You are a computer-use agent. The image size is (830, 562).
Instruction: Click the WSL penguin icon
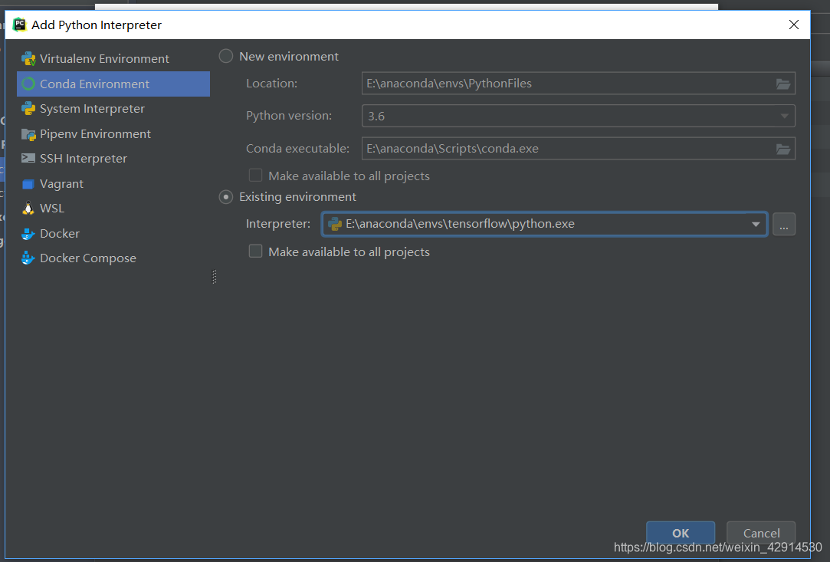click(x=28, y=209)
